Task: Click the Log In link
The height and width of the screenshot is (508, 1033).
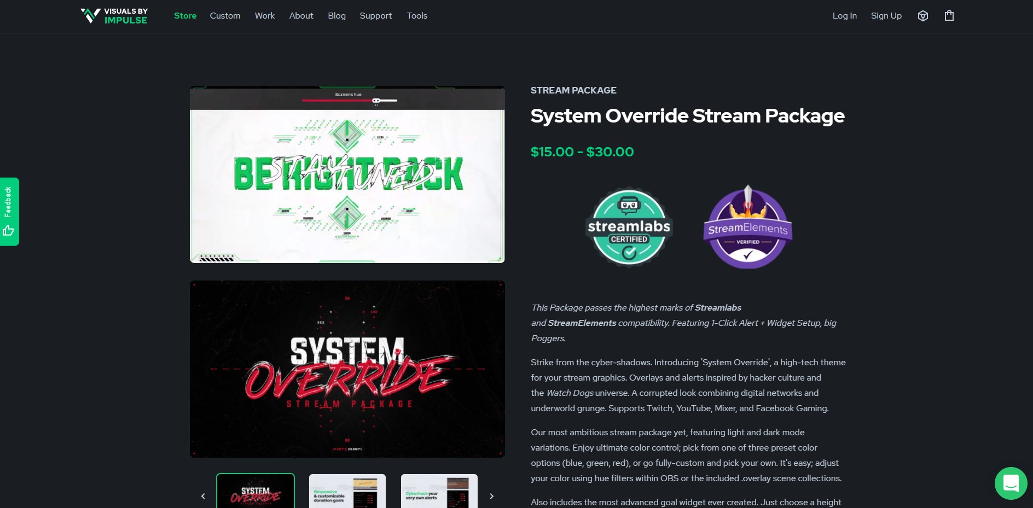Action: 844,16
